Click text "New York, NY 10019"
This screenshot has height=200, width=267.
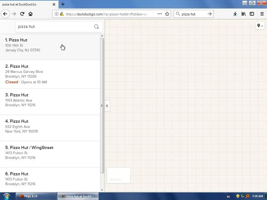coord(21,131)
